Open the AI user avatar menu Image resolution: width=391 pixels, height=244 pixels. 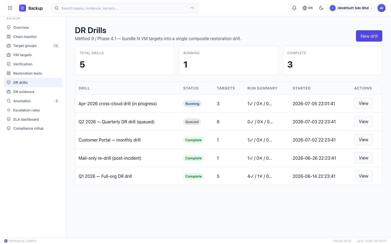[x=381, y=8]
